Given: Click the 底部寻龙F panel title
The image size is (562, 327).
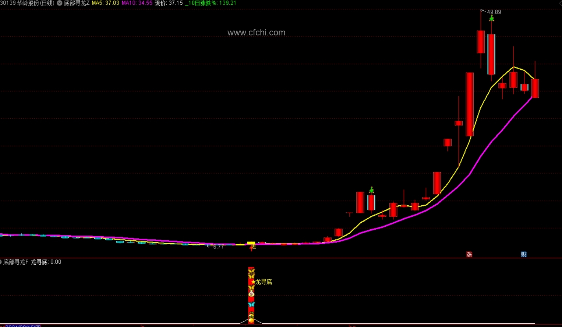Looking at the screenshot, I should pyautogui.click(x=16, y=262).
